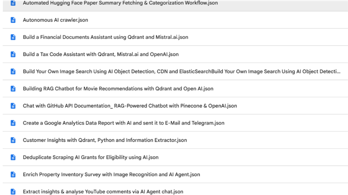Viewport: 348px width, 195px height.
Task: Click the file icon beside Autonomous AI crawler.json
Action: click(x=13, y=20)
